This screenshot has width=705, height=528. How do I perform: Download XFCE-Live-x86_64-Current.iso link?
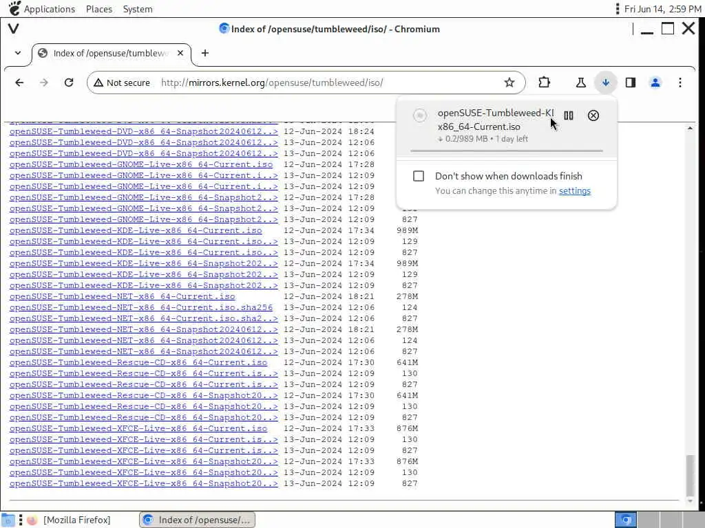pyautogui.click(x=138, y=428)
